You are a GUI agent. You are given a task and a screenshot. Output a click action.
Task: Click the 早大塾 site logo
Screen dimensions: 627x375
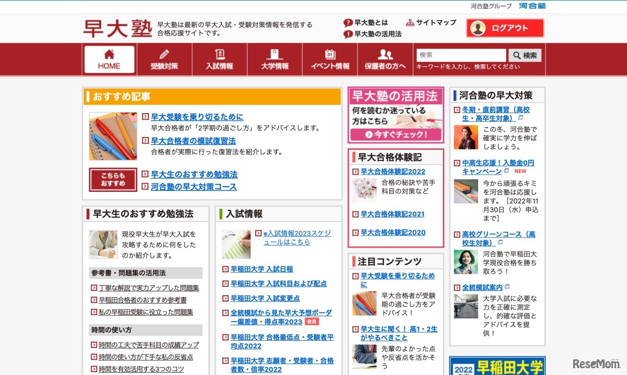coord(118,28)
